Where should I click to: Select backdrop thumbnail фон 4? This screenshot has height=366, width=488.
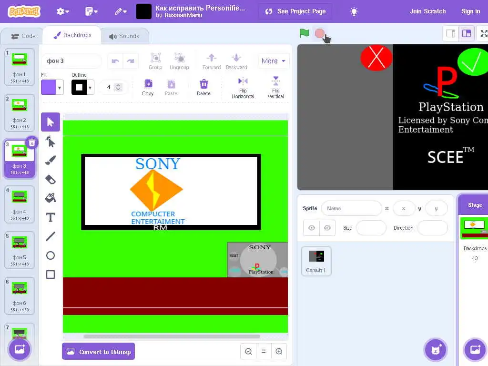tap(19, 204)
